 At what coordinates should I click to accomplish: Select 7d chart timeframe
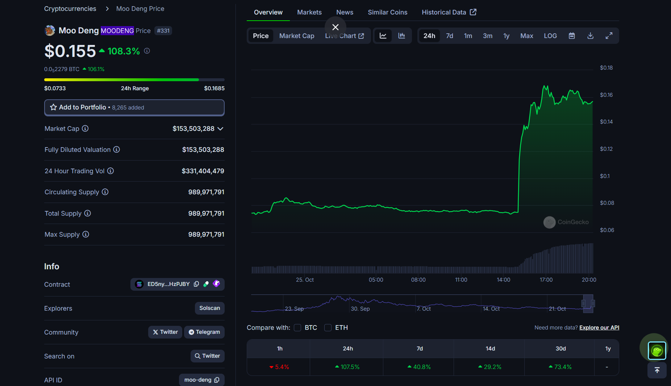450,36
